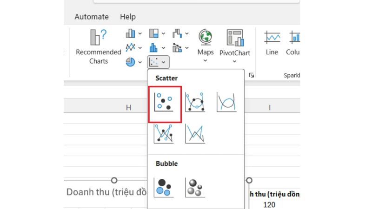372x209 pixels.
Task: Select column H header
Action: [128, 108]
